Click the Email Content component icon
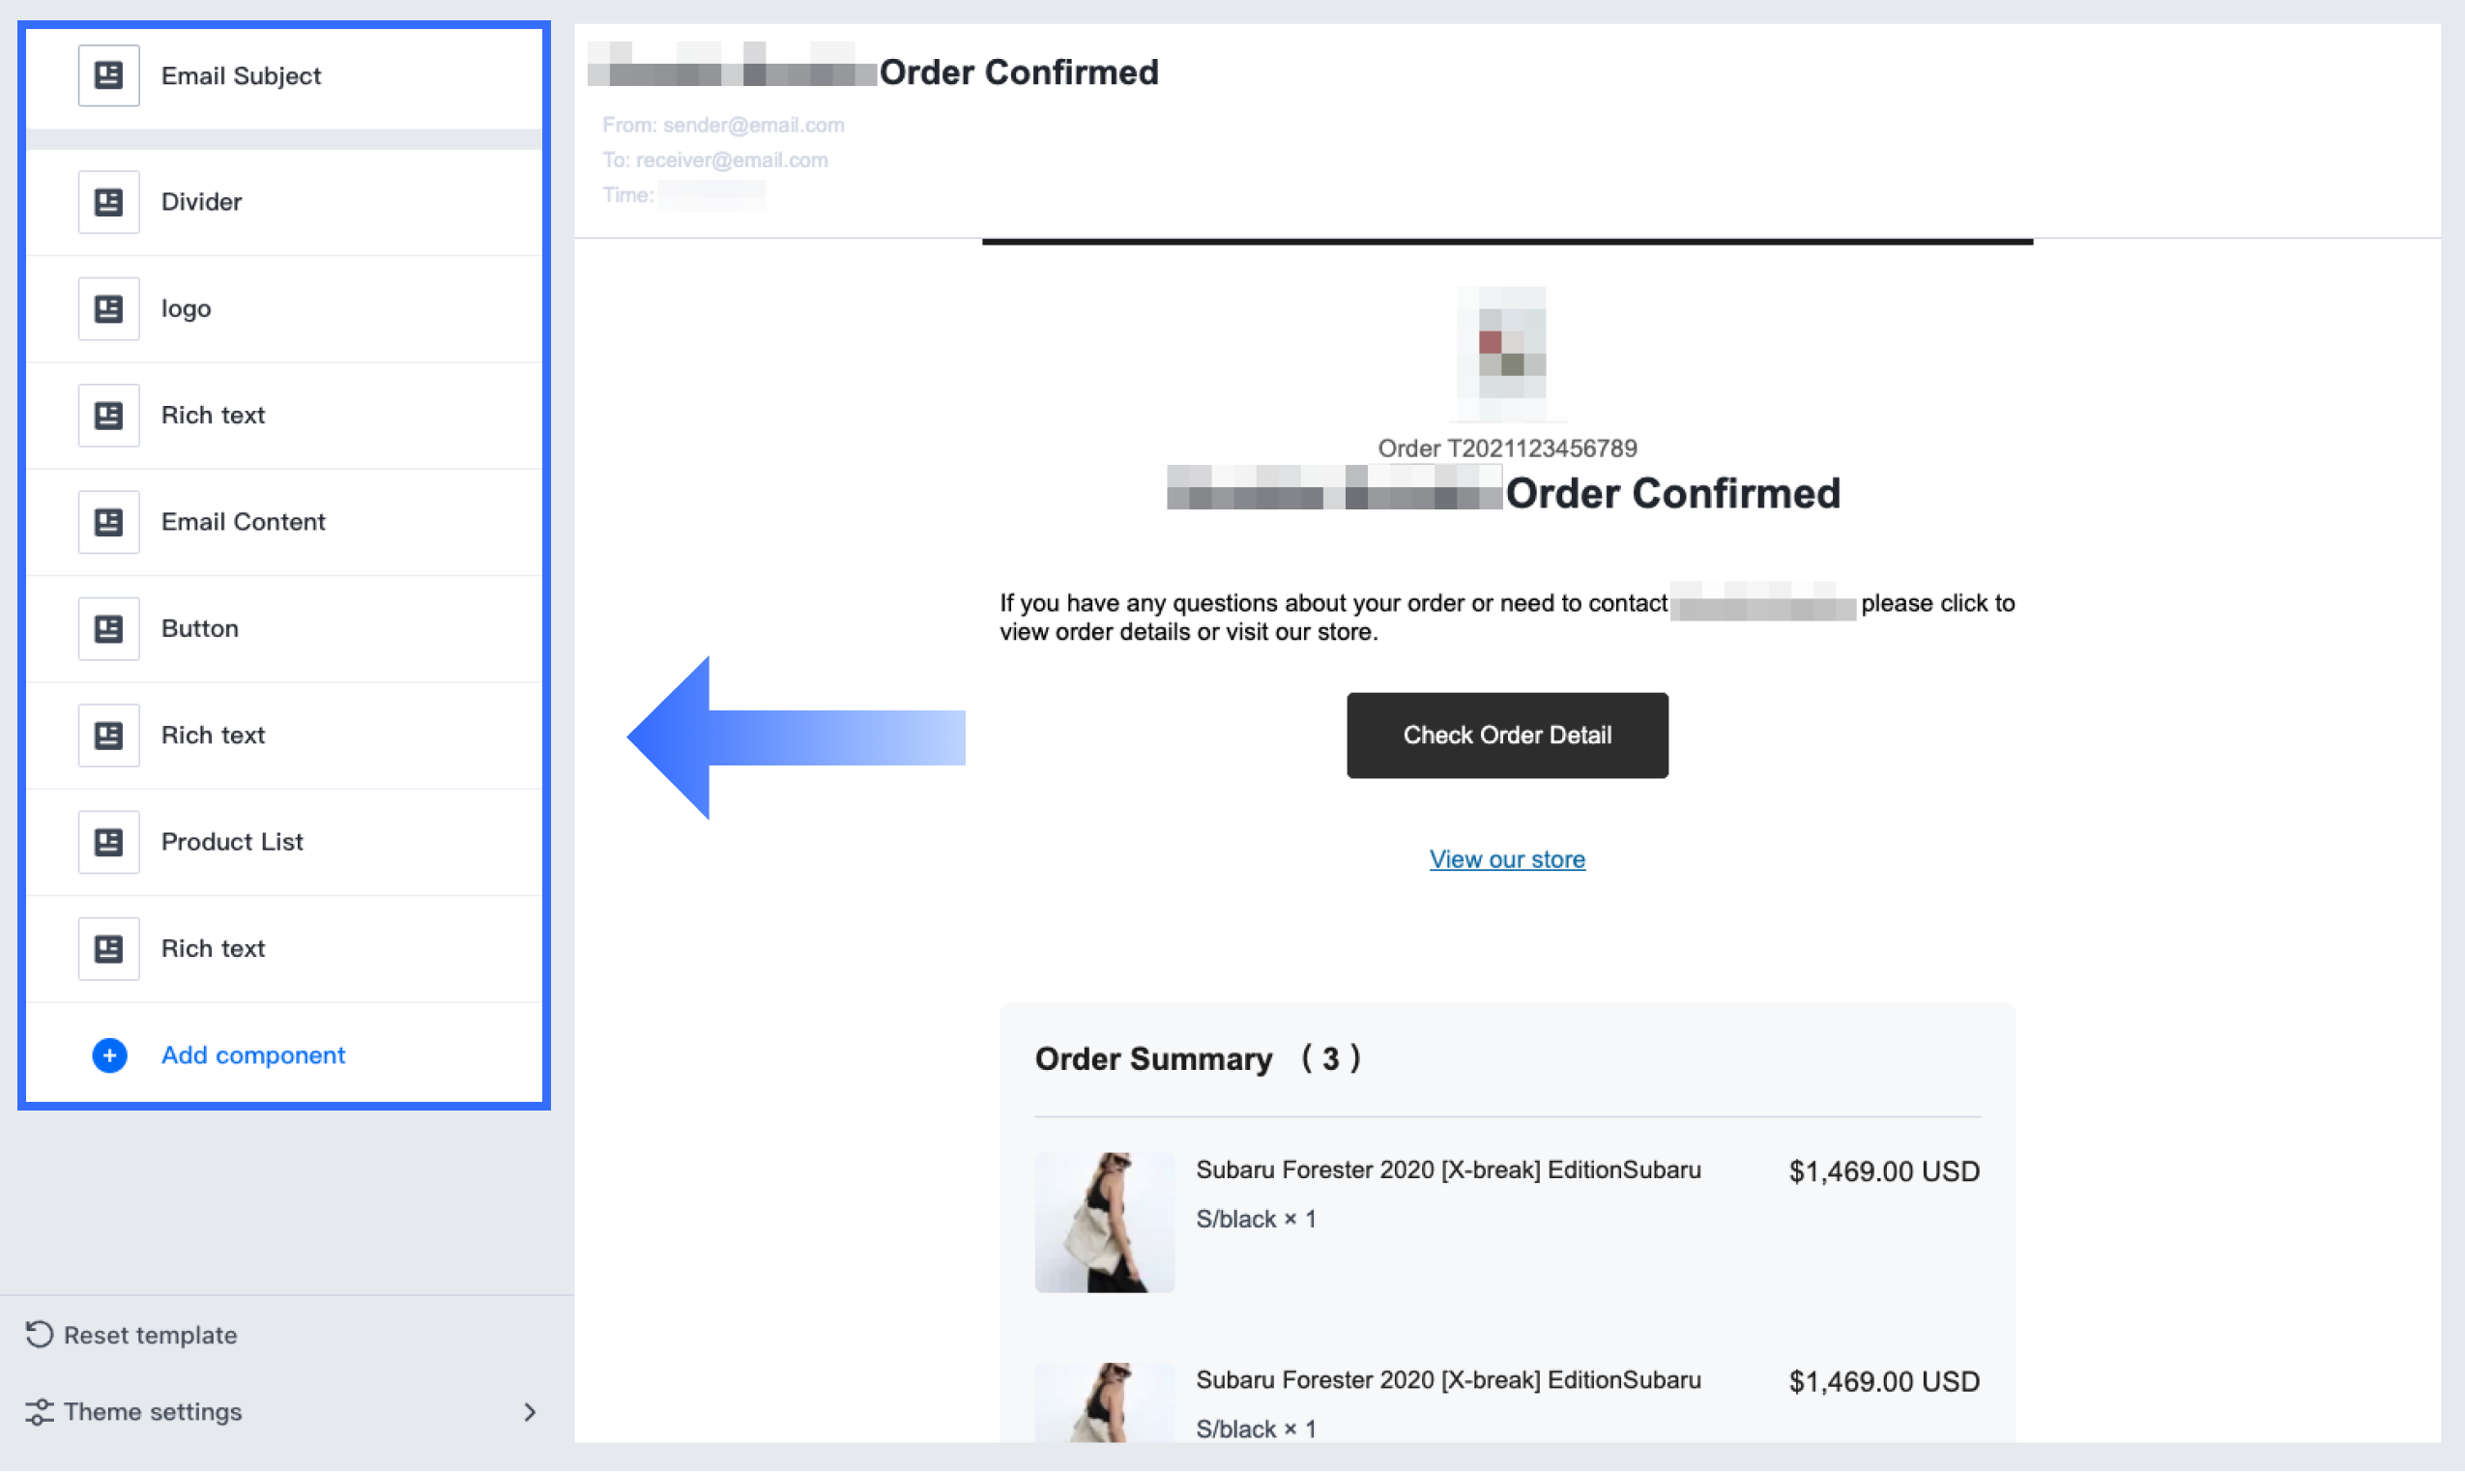This screenshot has width=2465, height=1472. point(108,522)
